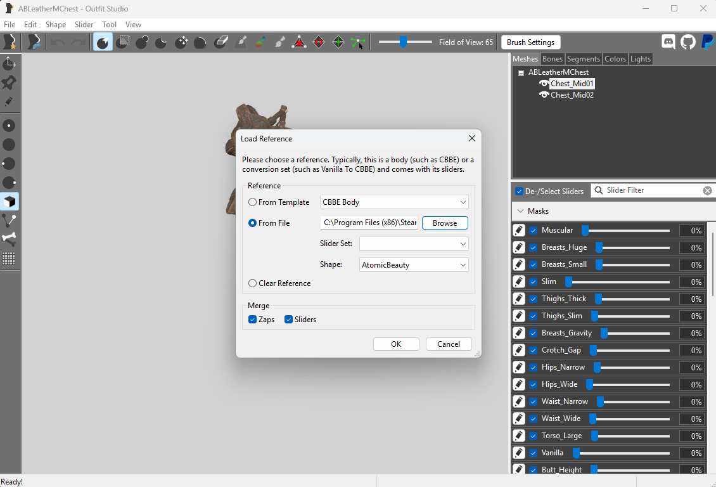The image size is (716, 487).
Task: Toggle the Transform tool with axis arrows
Action: tap(10, 63)
